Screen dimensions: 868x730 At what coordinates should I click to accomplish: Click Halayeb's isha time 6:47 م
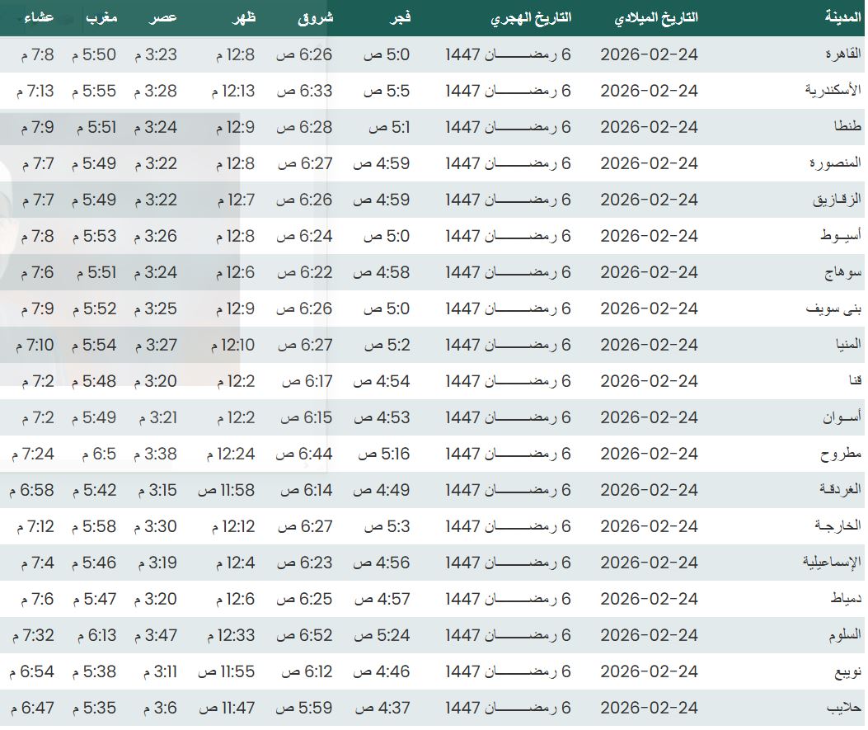(x=32, y=707)
